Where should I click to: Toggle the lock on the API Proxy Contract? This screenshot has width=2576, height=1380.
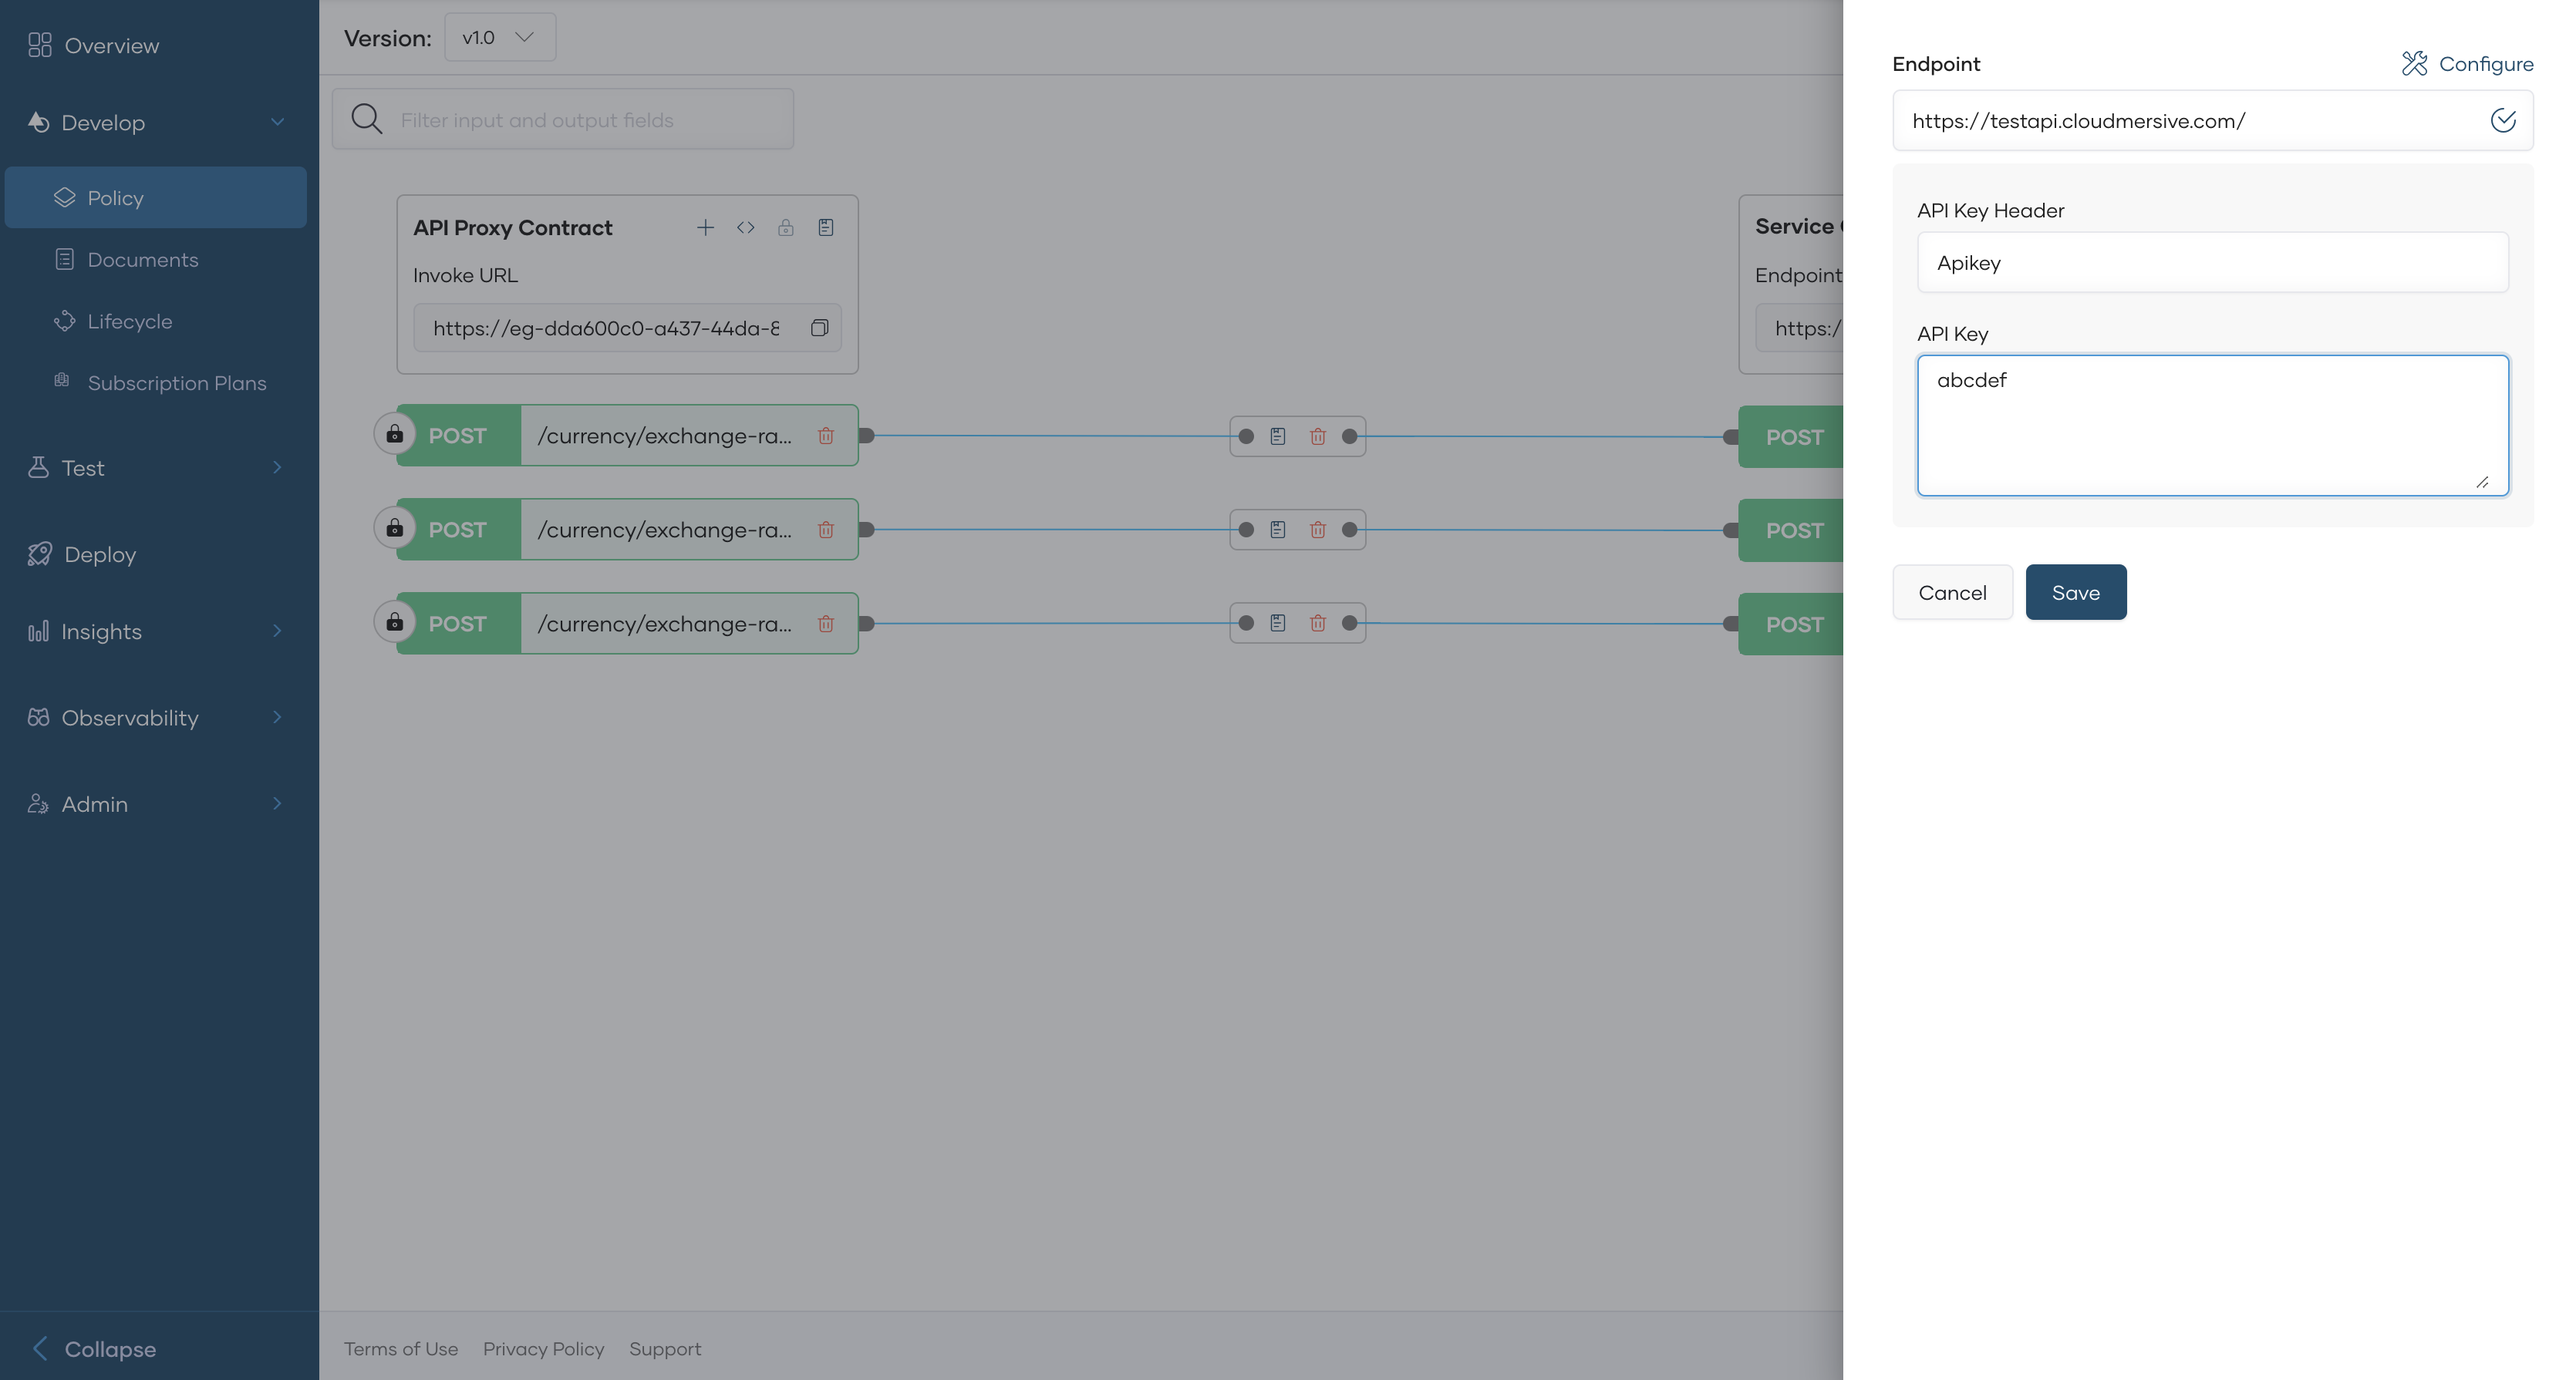pyautogui.click(x=786, y=228)
